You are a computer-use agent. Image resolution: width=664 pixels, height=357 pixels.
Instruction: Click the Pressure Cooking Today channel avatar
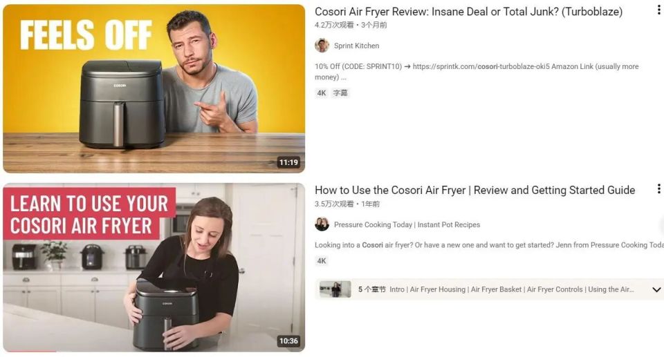(322, 224)
